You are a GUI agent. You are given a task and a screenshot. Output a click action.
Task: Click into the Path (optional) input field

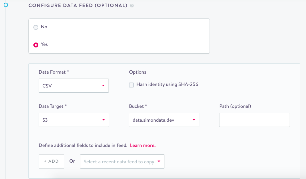point(254,120)
